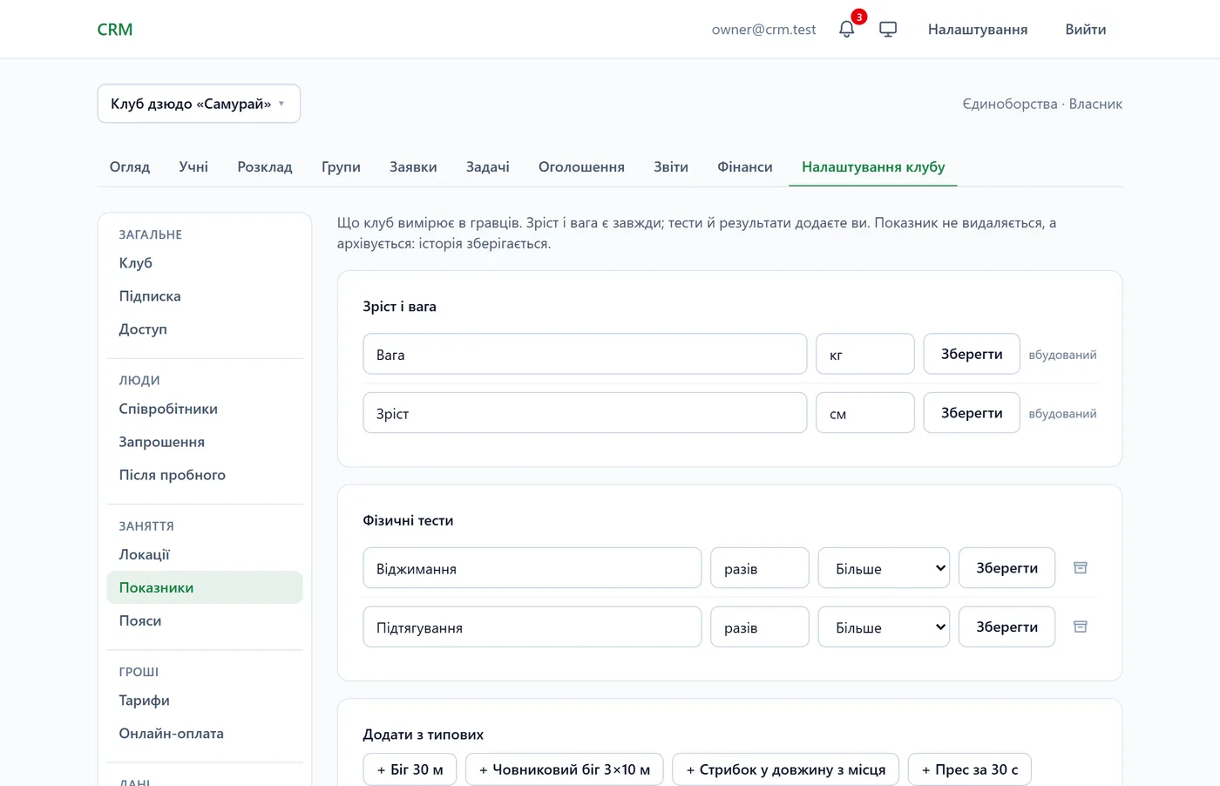Click the Віджимання name input field
The height and width of the screenshot is (786, 1220).
532,568
